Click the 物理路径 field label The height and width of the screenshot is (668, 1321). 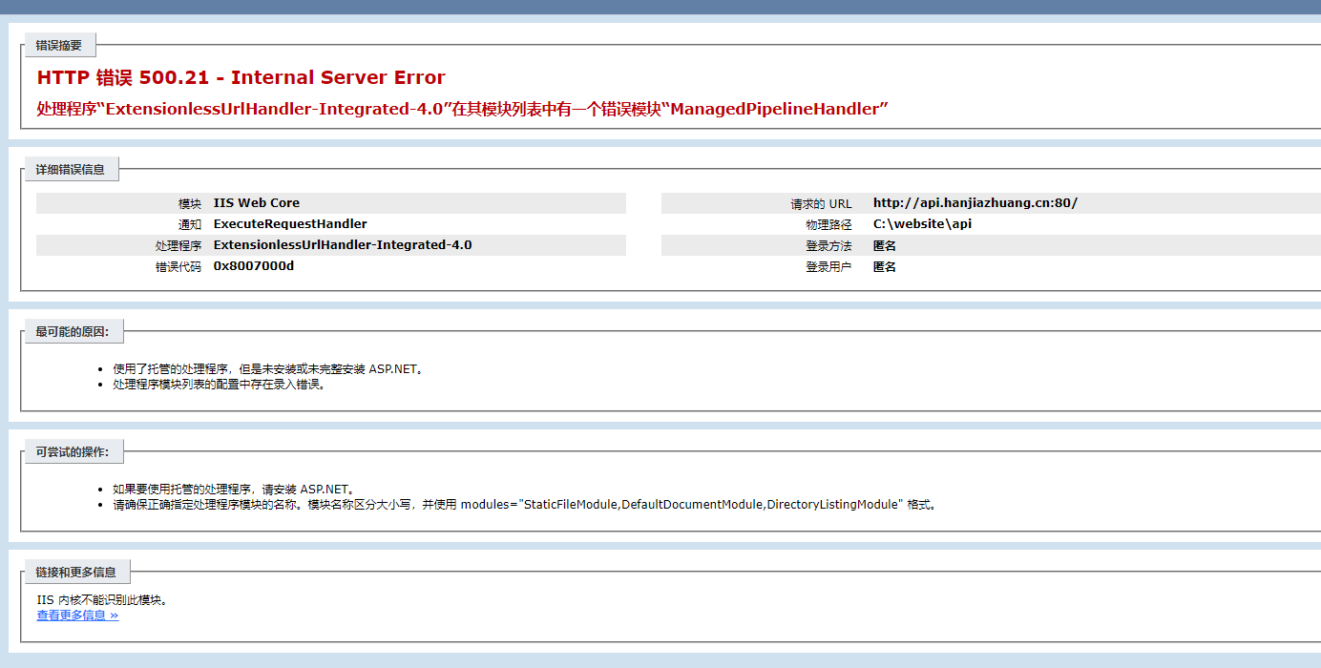click(x=828, y=225)
